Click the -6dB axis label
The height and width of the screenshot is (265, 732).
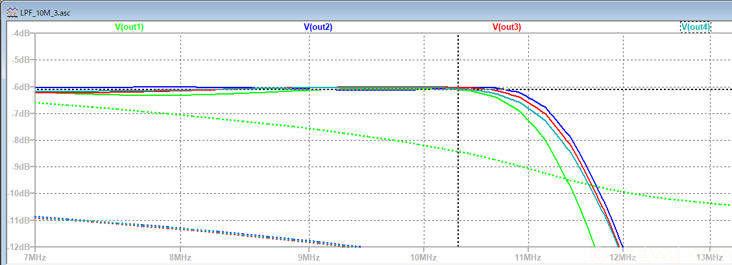click(22, 87)
